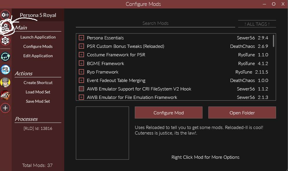Select the RLD Id 13816 process
The image size is (288, 171).
[x=38, y=128]
